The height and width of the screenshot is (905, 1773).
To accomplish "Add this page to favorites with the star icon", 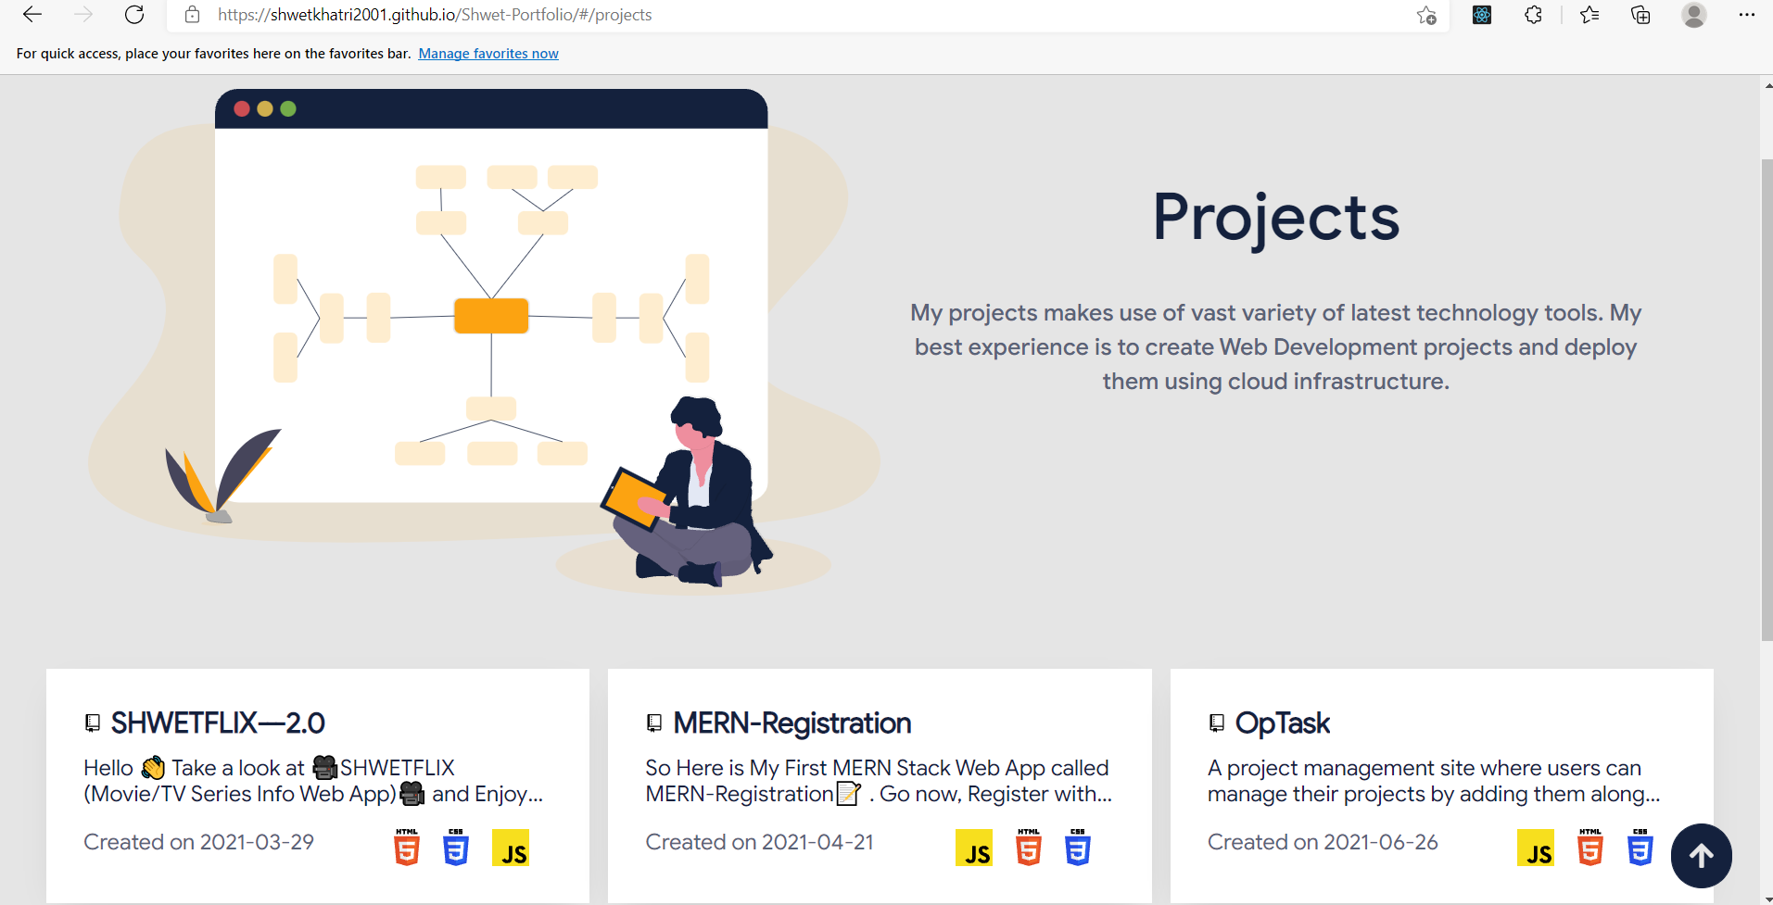I will tap(1426, 15).
